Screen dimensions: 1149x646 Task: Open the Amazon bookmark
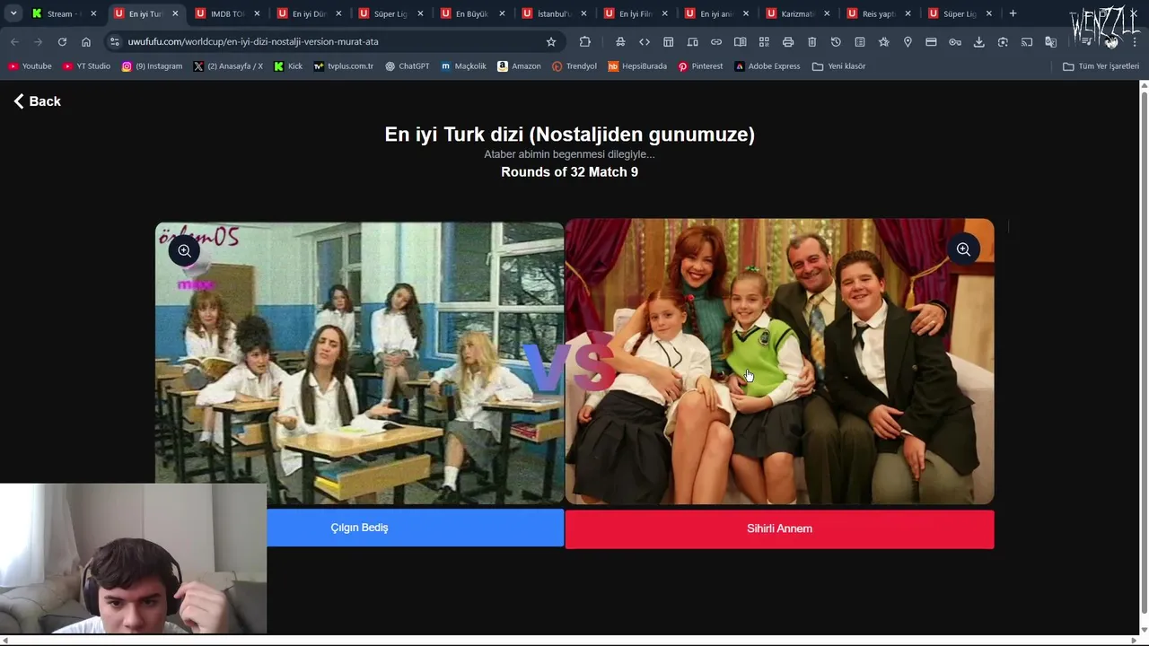click(x=519, y=66)
